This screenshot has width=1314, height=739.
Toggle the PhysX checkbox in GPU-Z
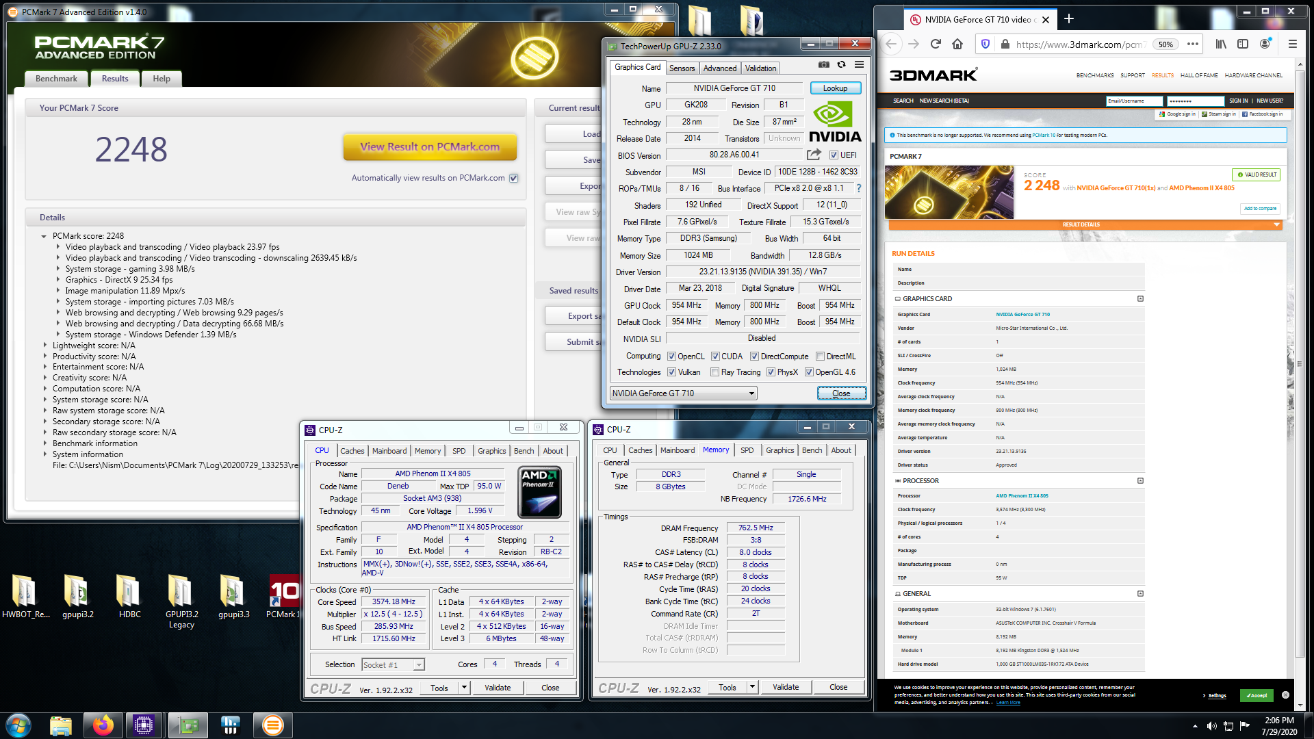771,372
